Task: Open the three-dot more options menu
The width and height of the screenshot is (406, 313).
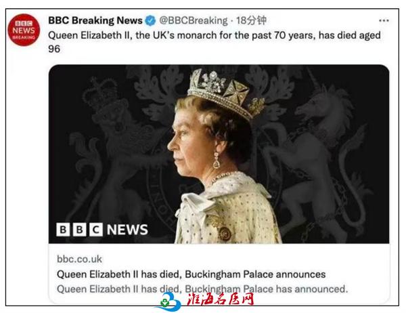Action: pos(384,20)
